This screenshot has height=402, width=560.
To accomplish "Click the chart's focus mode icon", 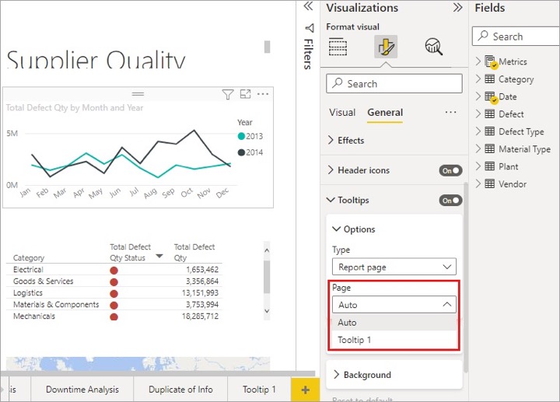I will tap(245, 94).
